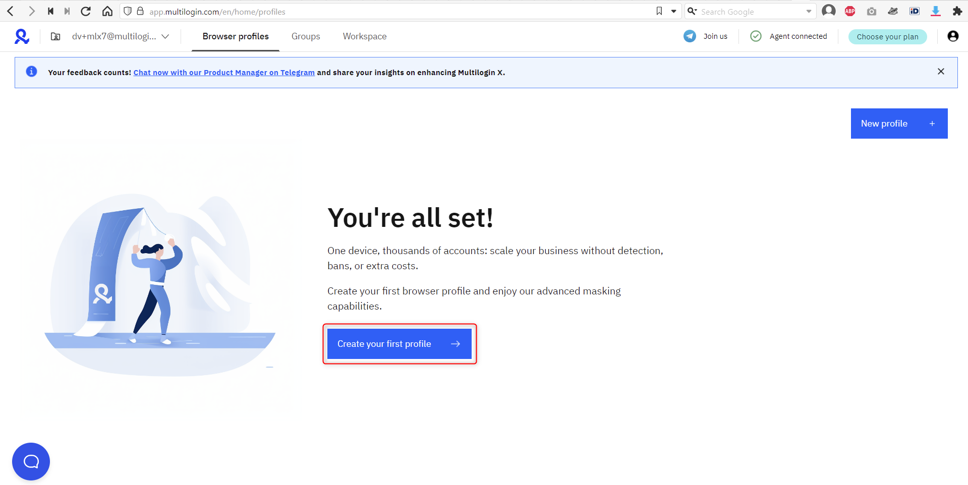Dismiss the feedback banner

coord(941,72)
